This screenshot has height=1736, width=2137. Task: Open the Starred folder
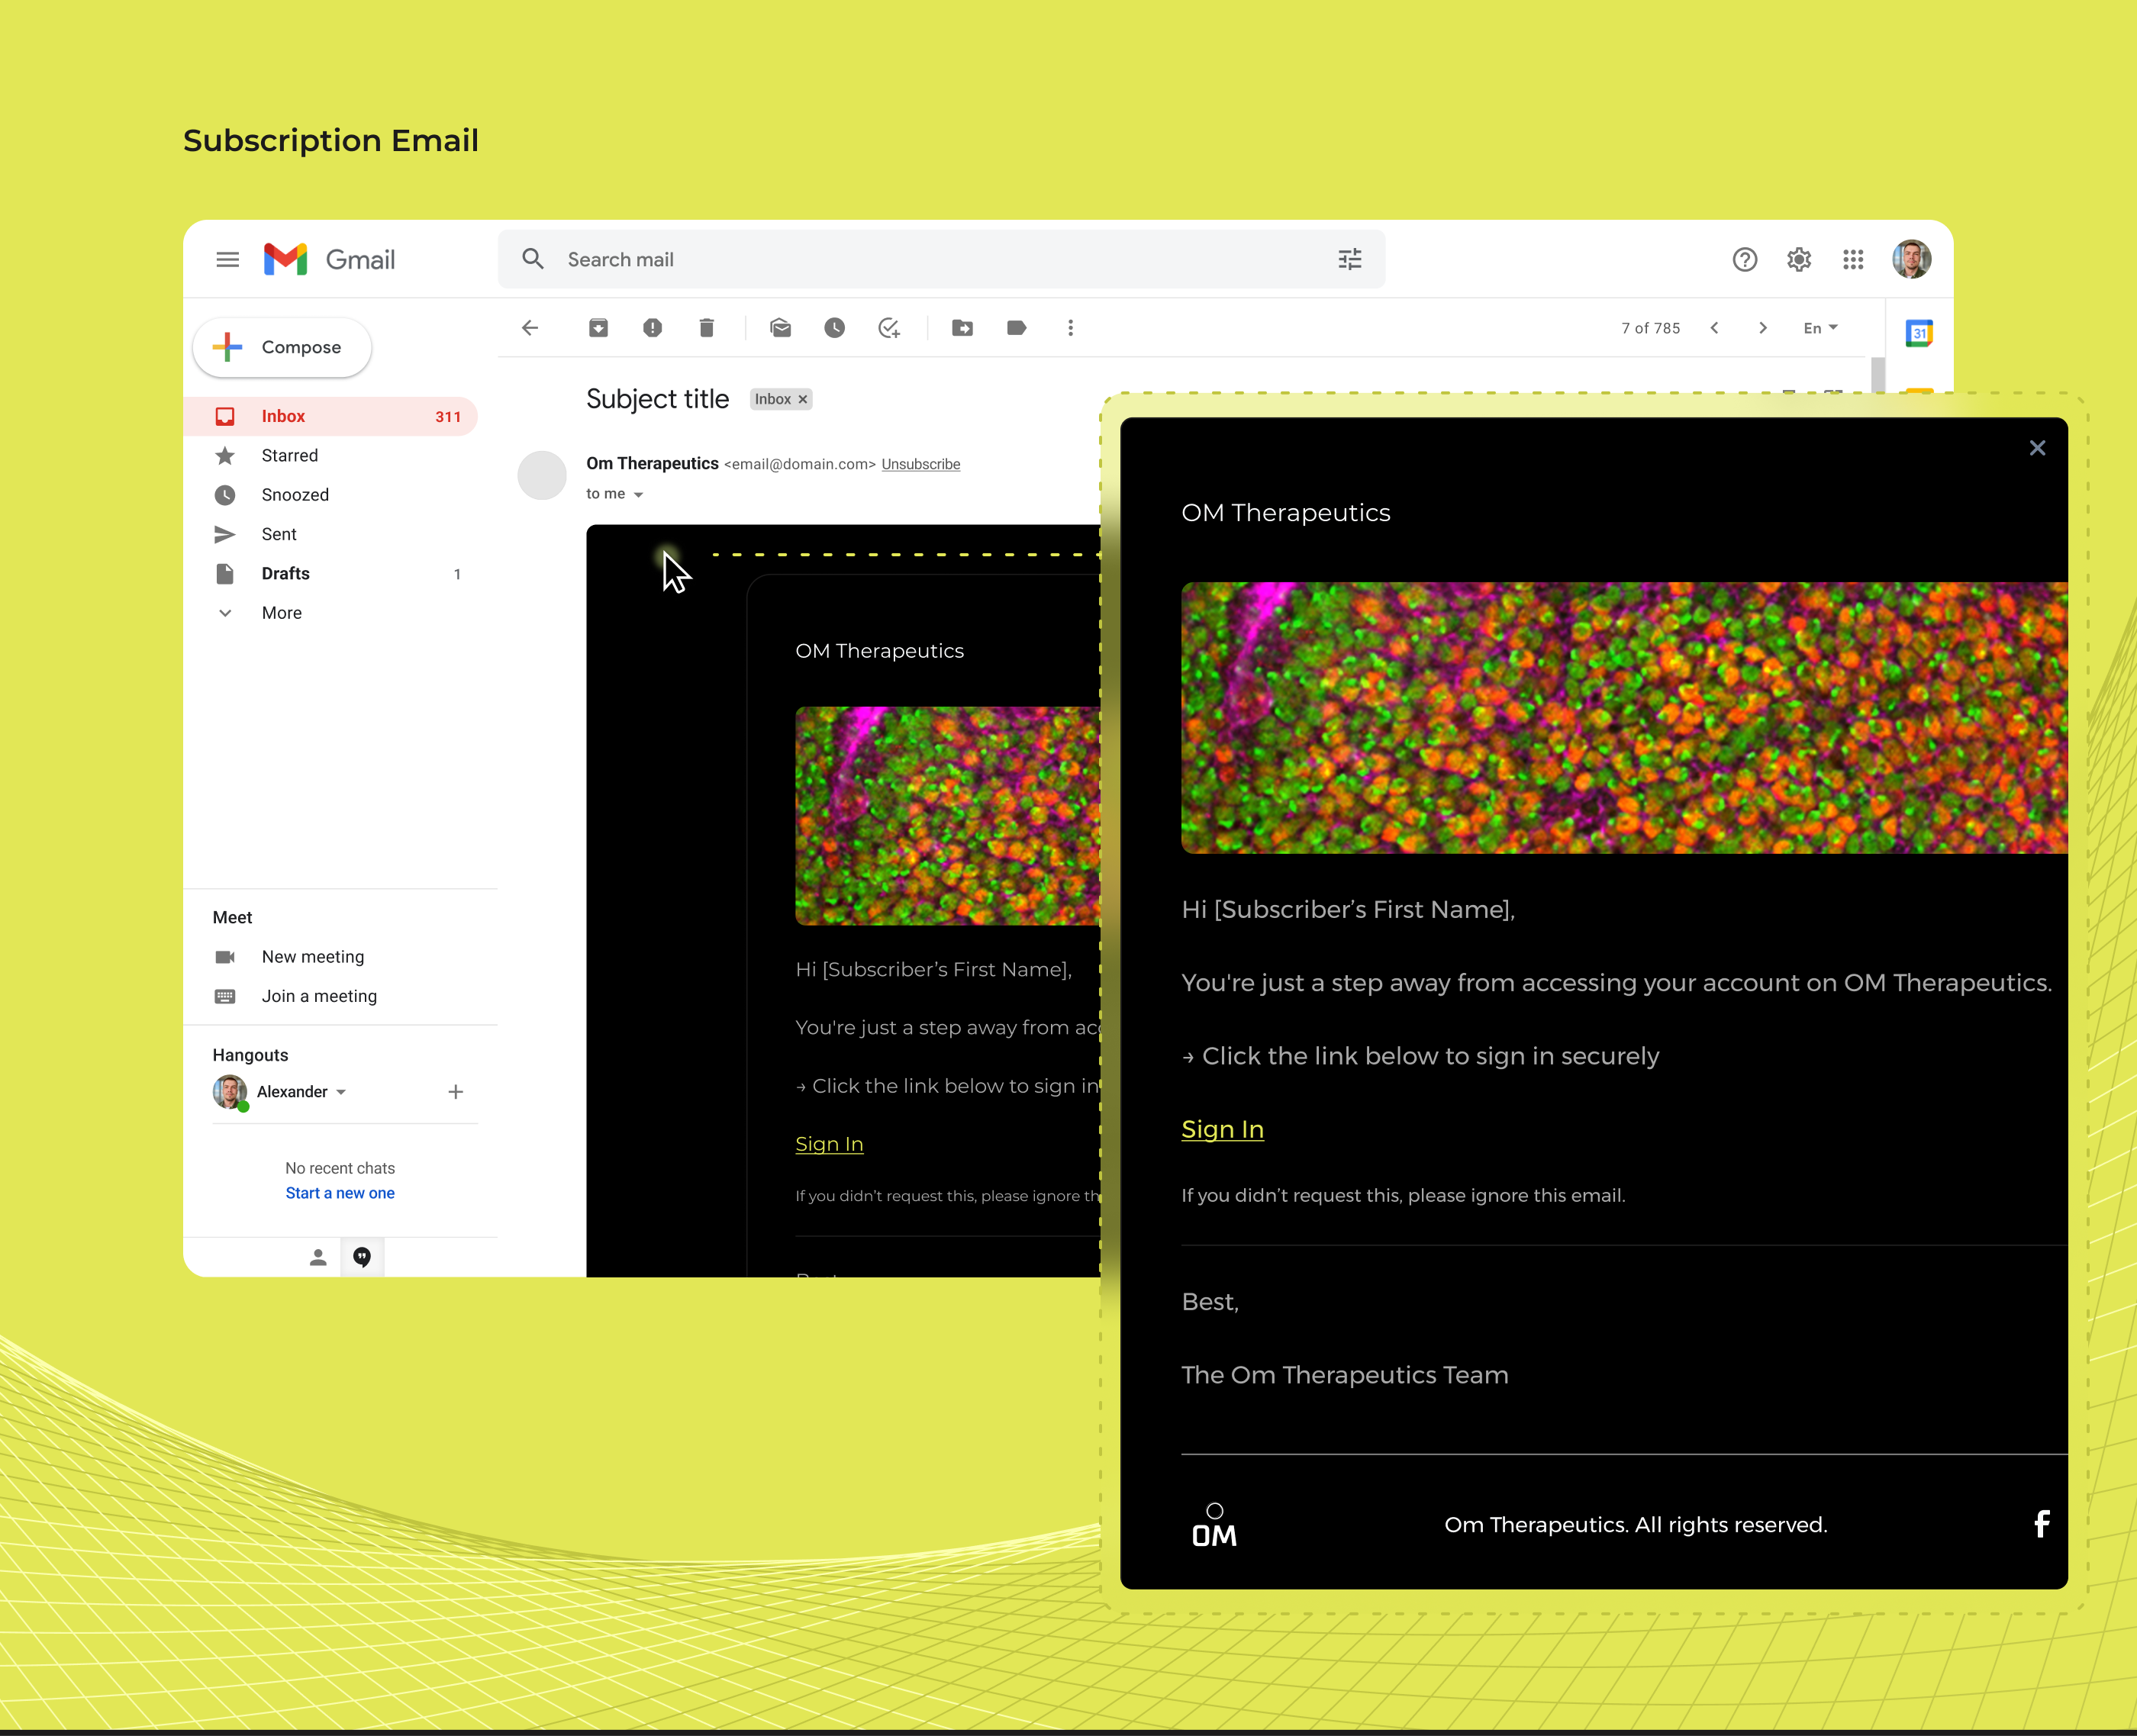pyautogui.click(x=289, y=456)
